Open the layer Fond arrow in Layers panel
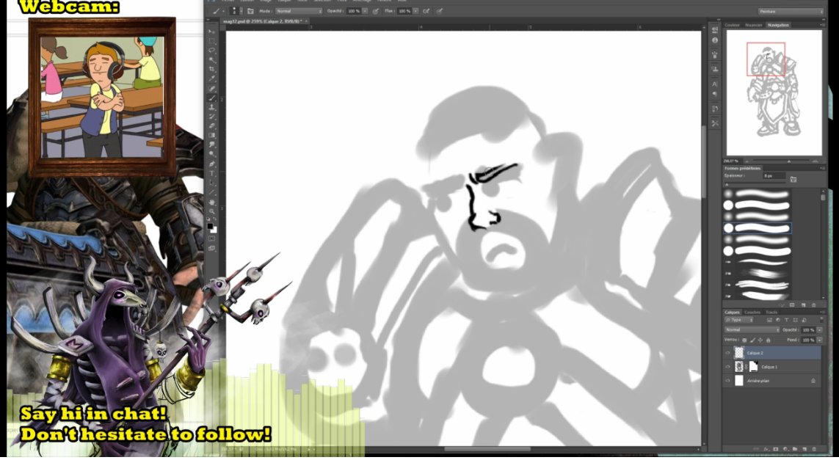The height and width of the screenshot is (460, 839). click(819, 340)
